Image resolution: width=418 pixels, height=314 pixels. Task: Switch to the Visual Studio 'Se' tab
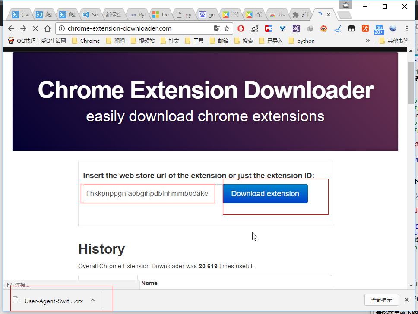(x=91, y=15)
